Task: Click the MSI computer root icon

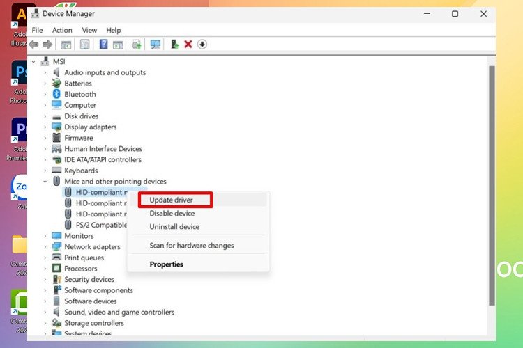Action: pos(45,61)
